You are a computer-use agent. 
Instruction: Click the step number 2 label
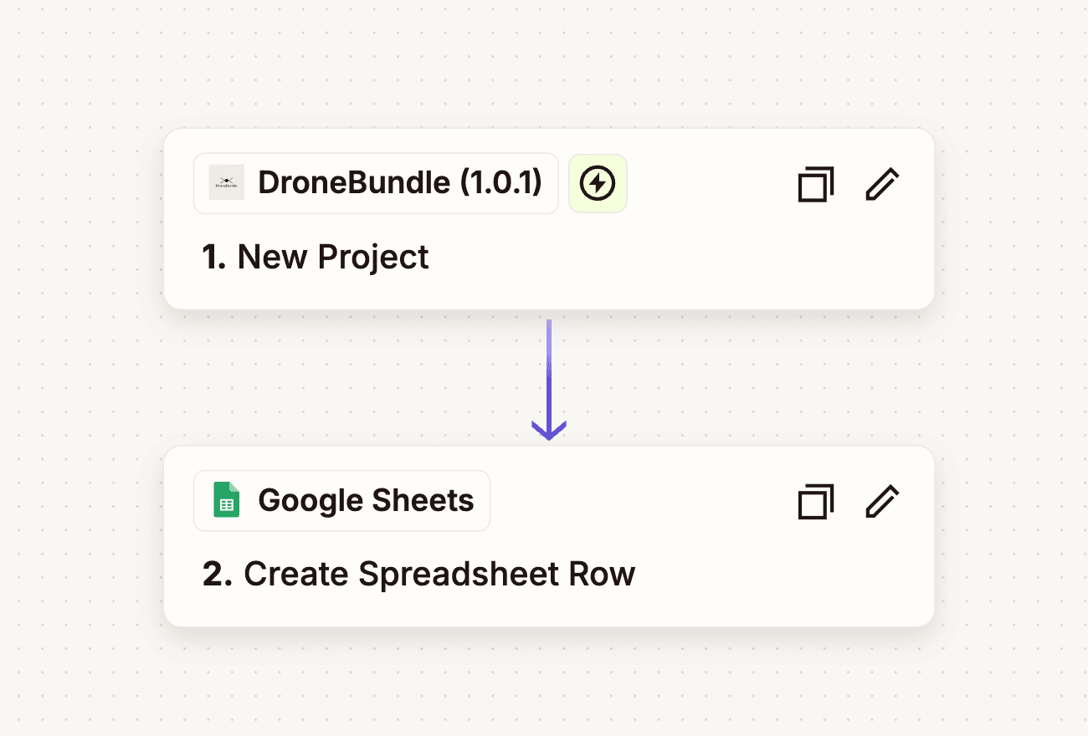coord(218,574)
